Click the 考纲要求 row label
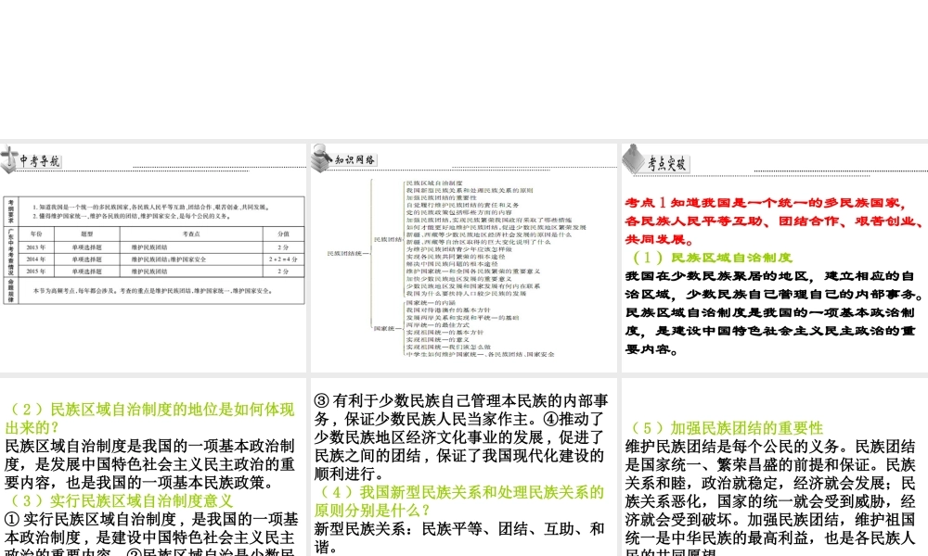Viewport: 928px width, 556px height. click(x=10, y=211)
